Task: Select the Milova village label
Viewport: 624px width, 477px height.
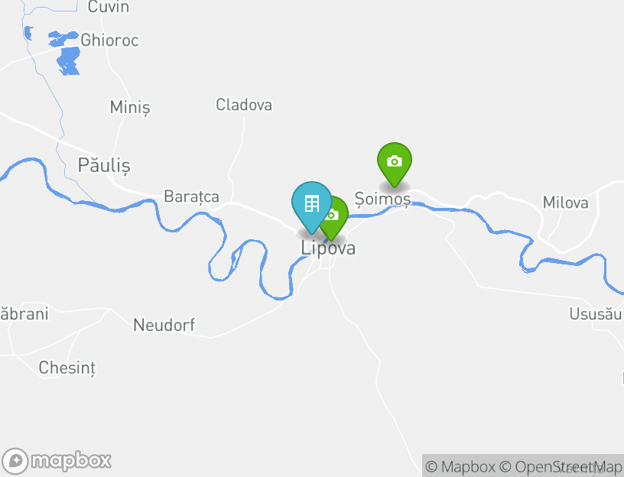Action: click(566, 203)
